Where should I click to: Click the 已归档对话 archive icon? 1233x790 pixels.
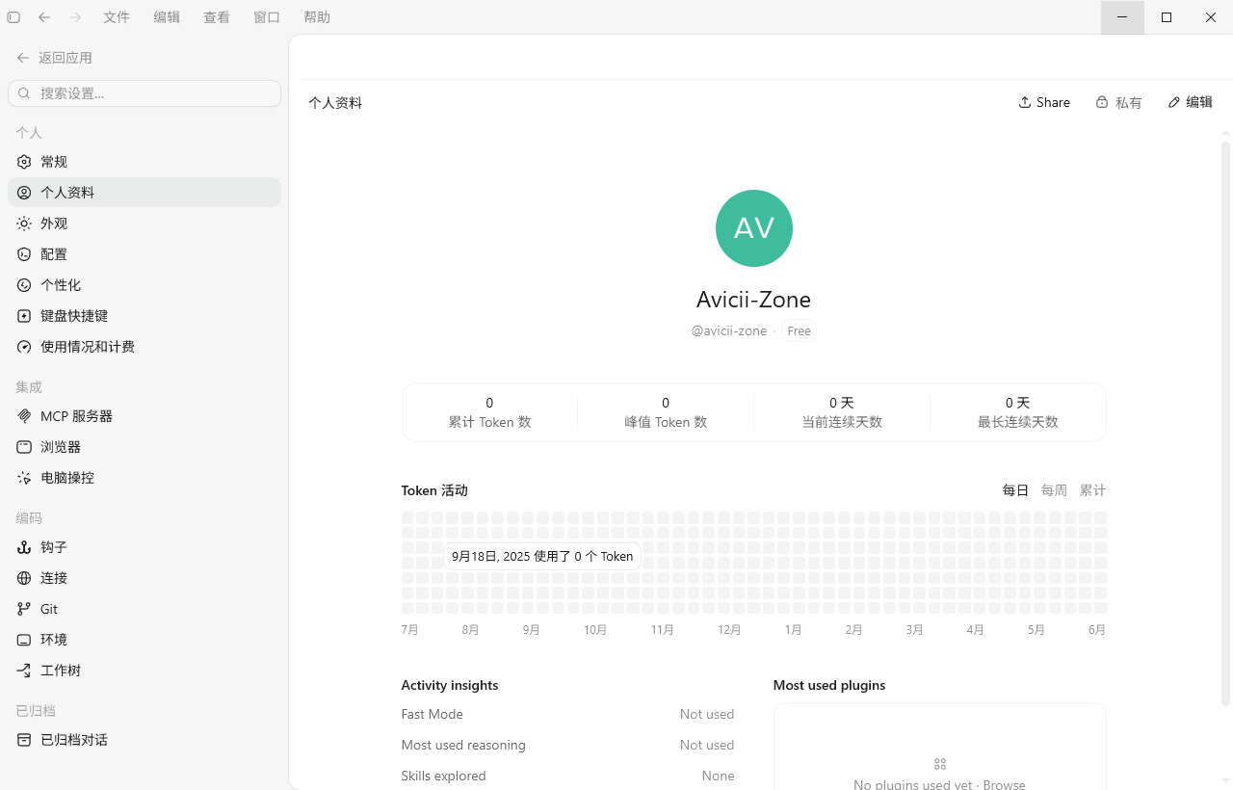[x=24, y=740]
